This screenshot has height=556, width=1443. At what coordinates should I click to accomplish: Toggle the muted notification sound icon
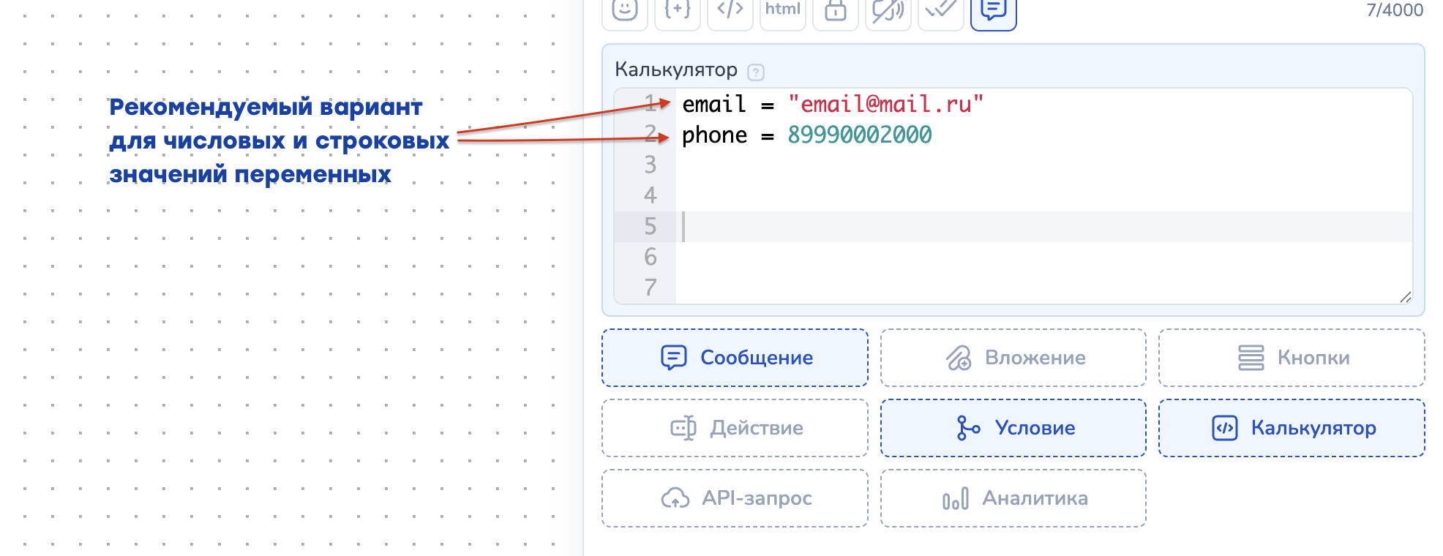coord(888,10)
